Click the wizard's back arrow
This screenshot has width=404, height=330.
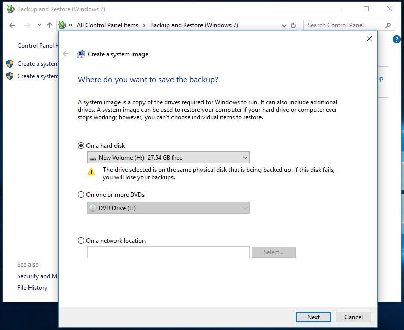click(66, 54)
